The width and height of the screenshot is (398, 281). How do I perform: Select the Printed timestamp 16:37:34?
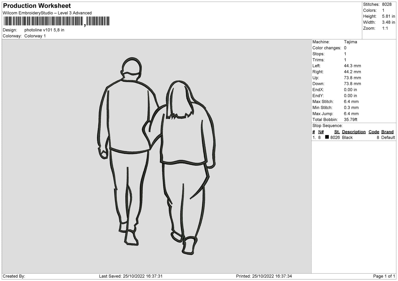pos(283,276)
